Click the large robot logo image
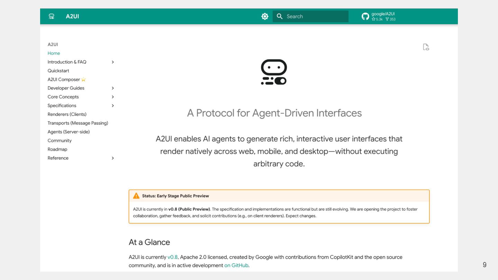 274,72
